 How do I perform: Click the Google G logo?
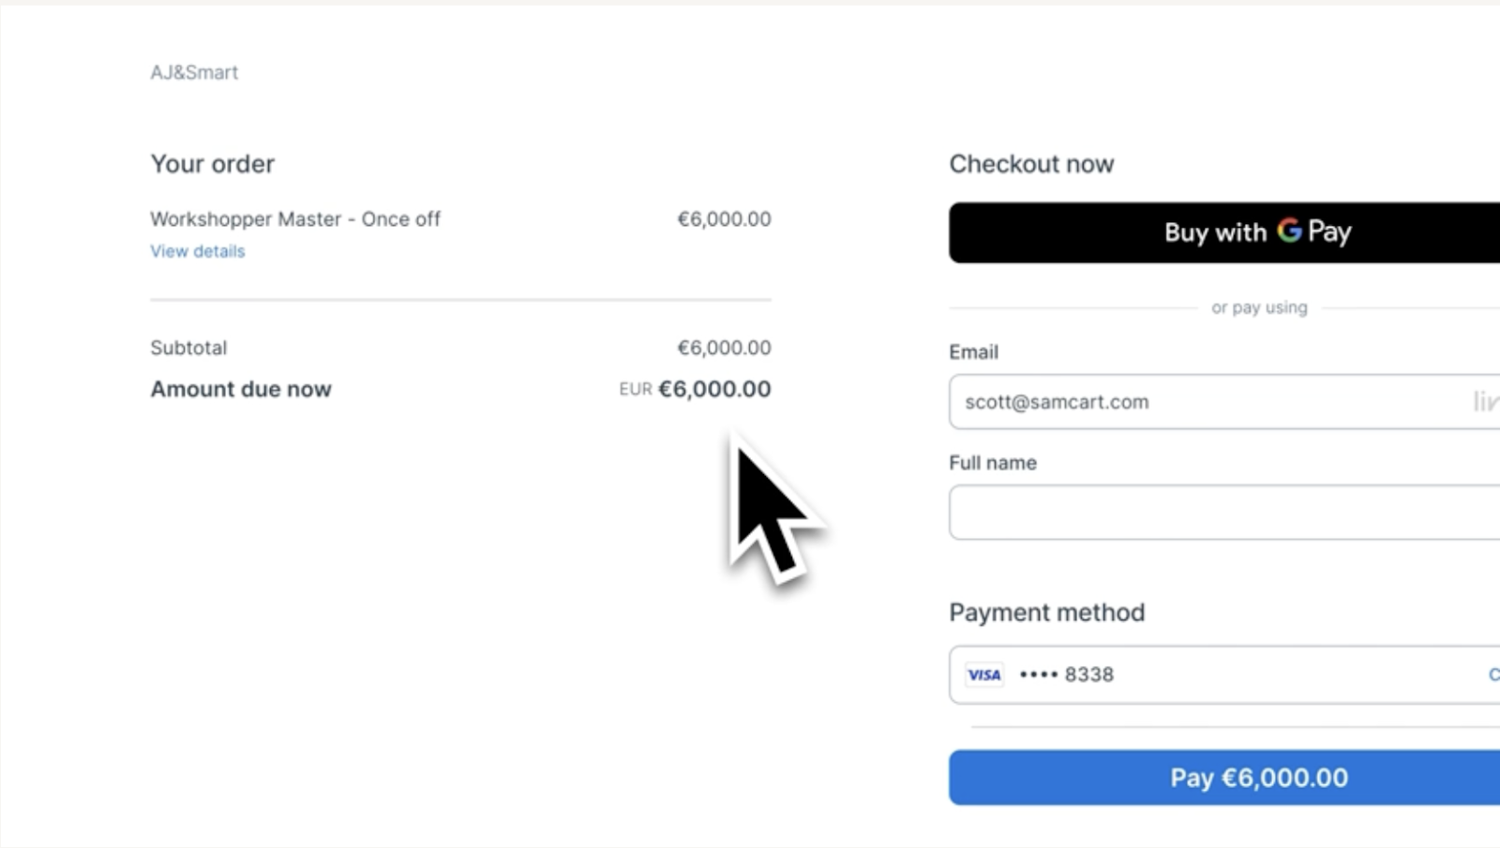[x=1289, y=231]
